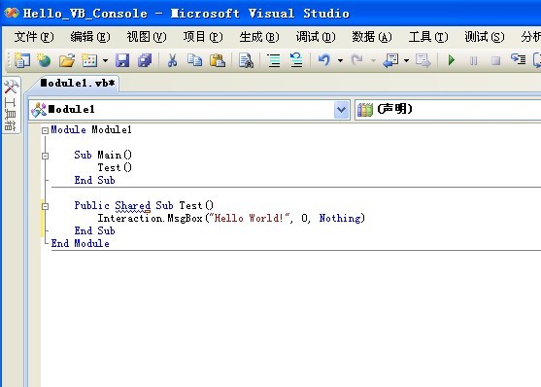Click the Copy icon
Image resolution: width=541 pixels, height=387 pixels.
click(194, 60)
